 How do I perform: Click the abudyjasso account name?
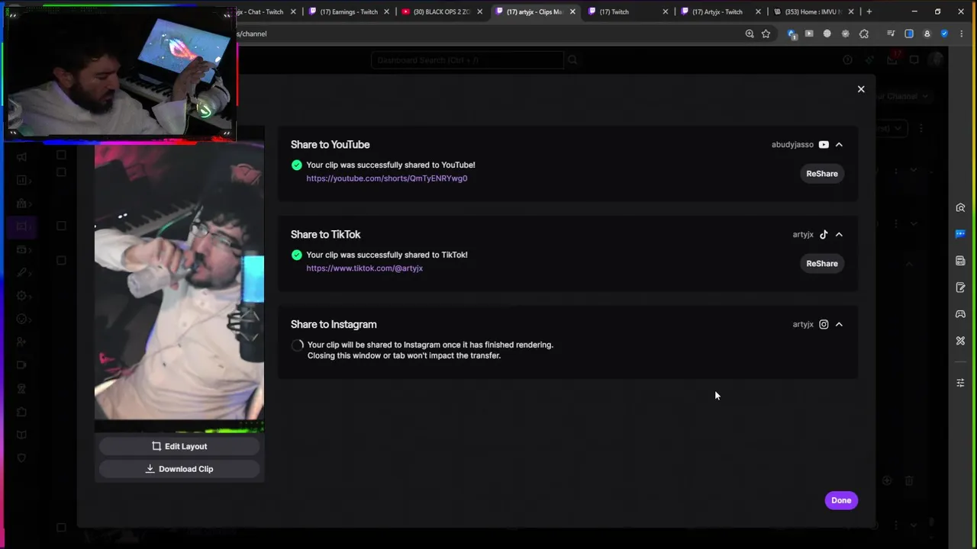(792, 145)
